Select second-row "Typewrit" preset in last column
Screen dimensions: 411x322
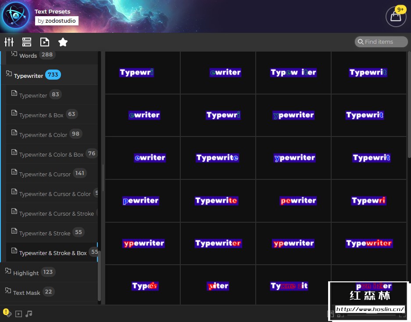pos(369,115)
